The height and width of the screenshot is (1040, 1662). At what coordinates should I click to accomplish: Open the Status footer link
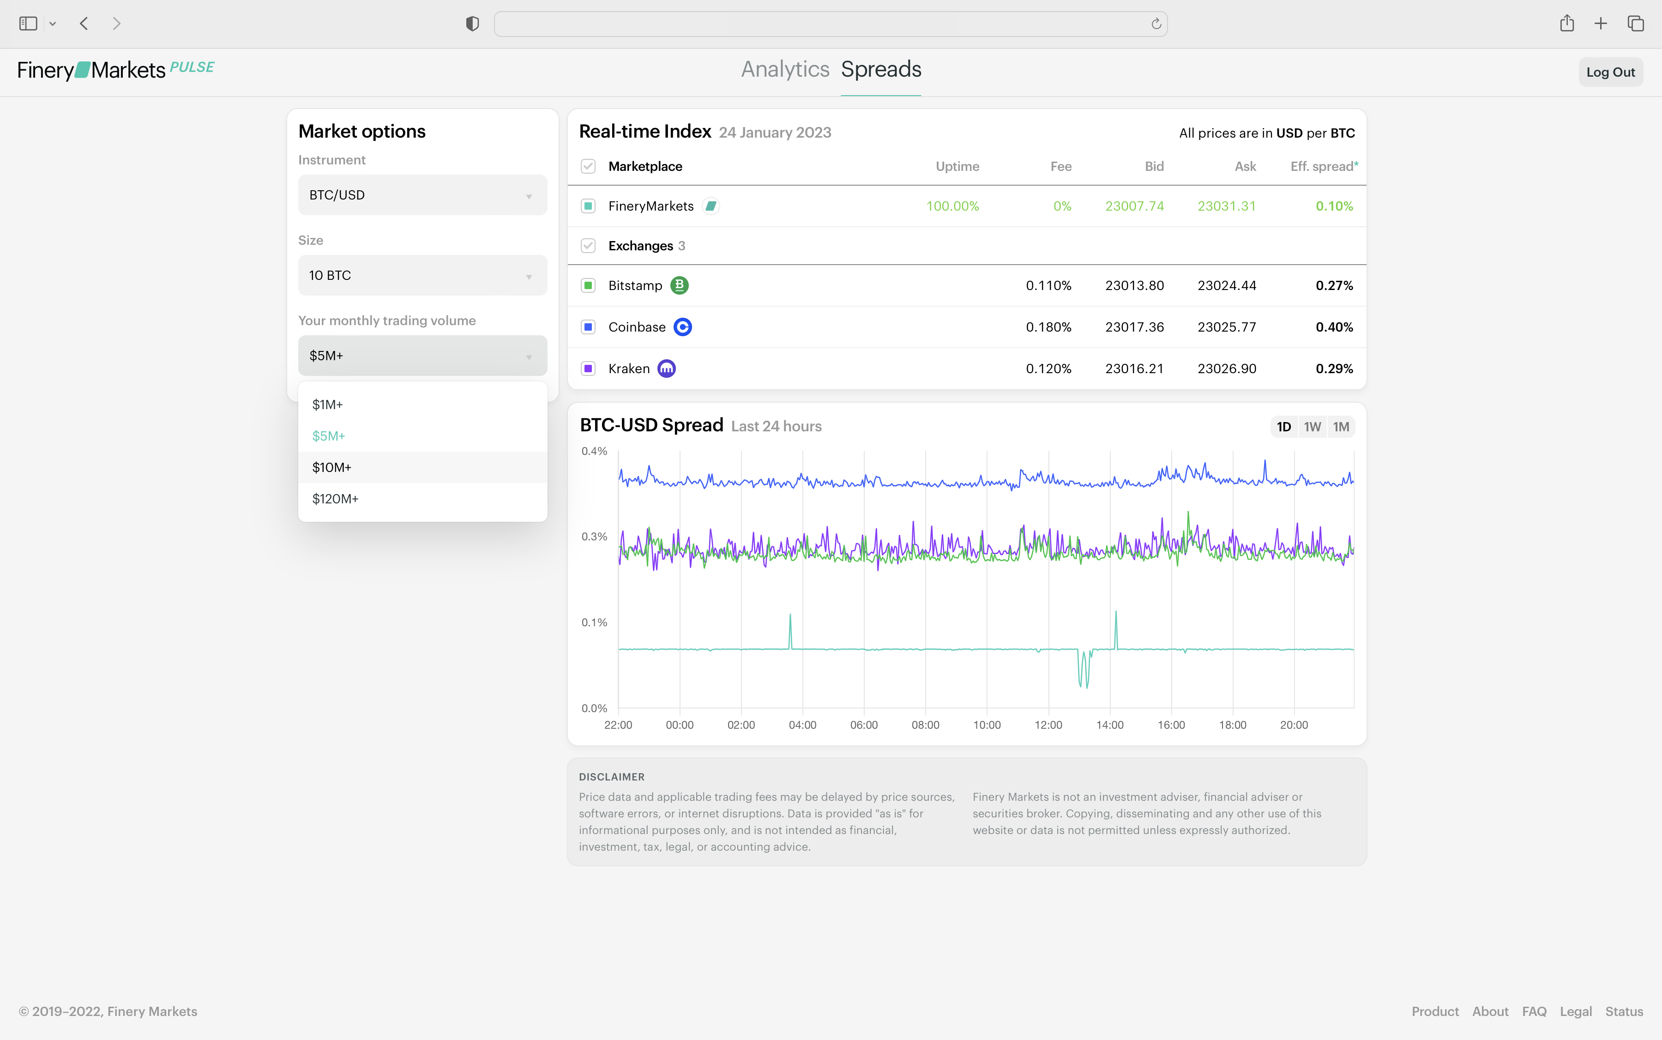click(1624, 1011)
